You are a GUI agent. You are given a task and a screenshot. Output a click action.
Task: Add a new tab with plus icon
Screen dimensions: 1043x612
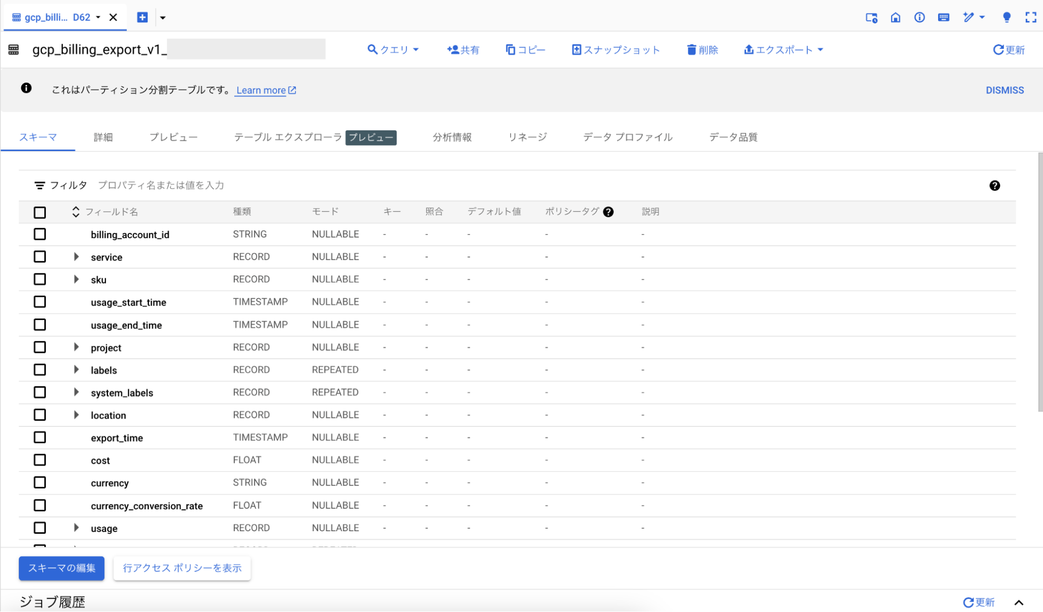[142, 17]
